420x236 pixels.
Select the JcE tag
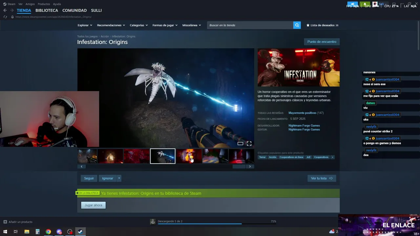tap(308, 157)
